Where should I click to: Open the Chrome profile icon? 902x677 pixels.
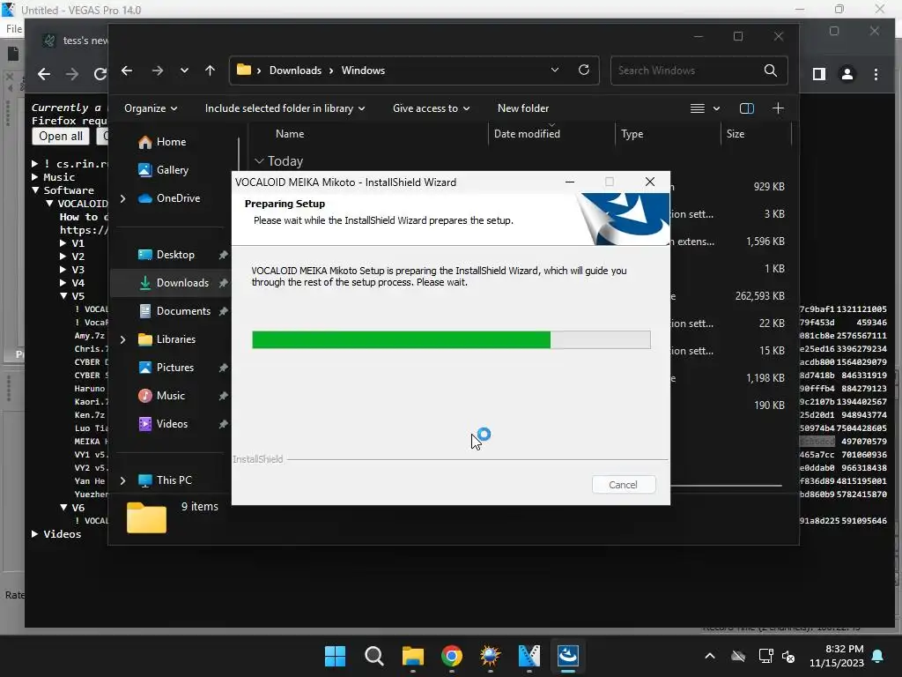pyautogui.click(x=847, y=74)
